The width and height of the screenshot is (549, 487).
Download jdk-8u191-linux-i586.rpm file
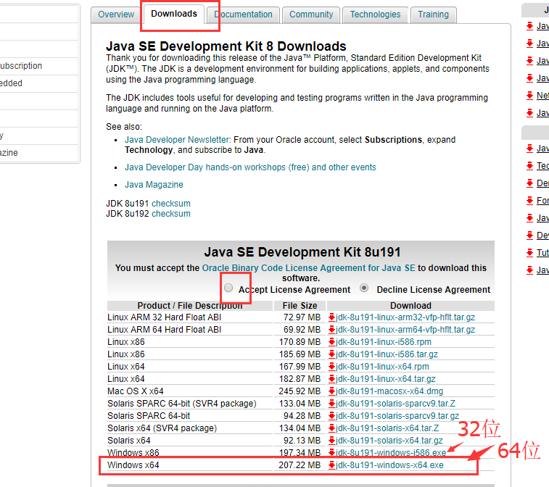[x=384, y=342]
